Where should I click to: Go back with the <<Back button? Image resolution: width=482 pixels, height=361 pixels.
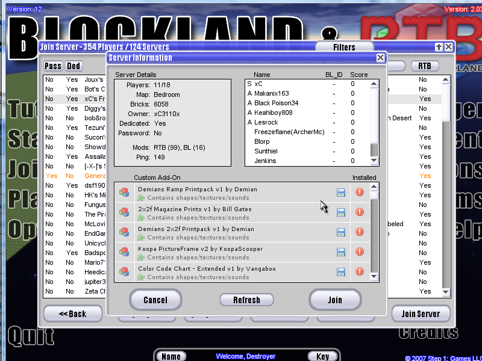73,313
